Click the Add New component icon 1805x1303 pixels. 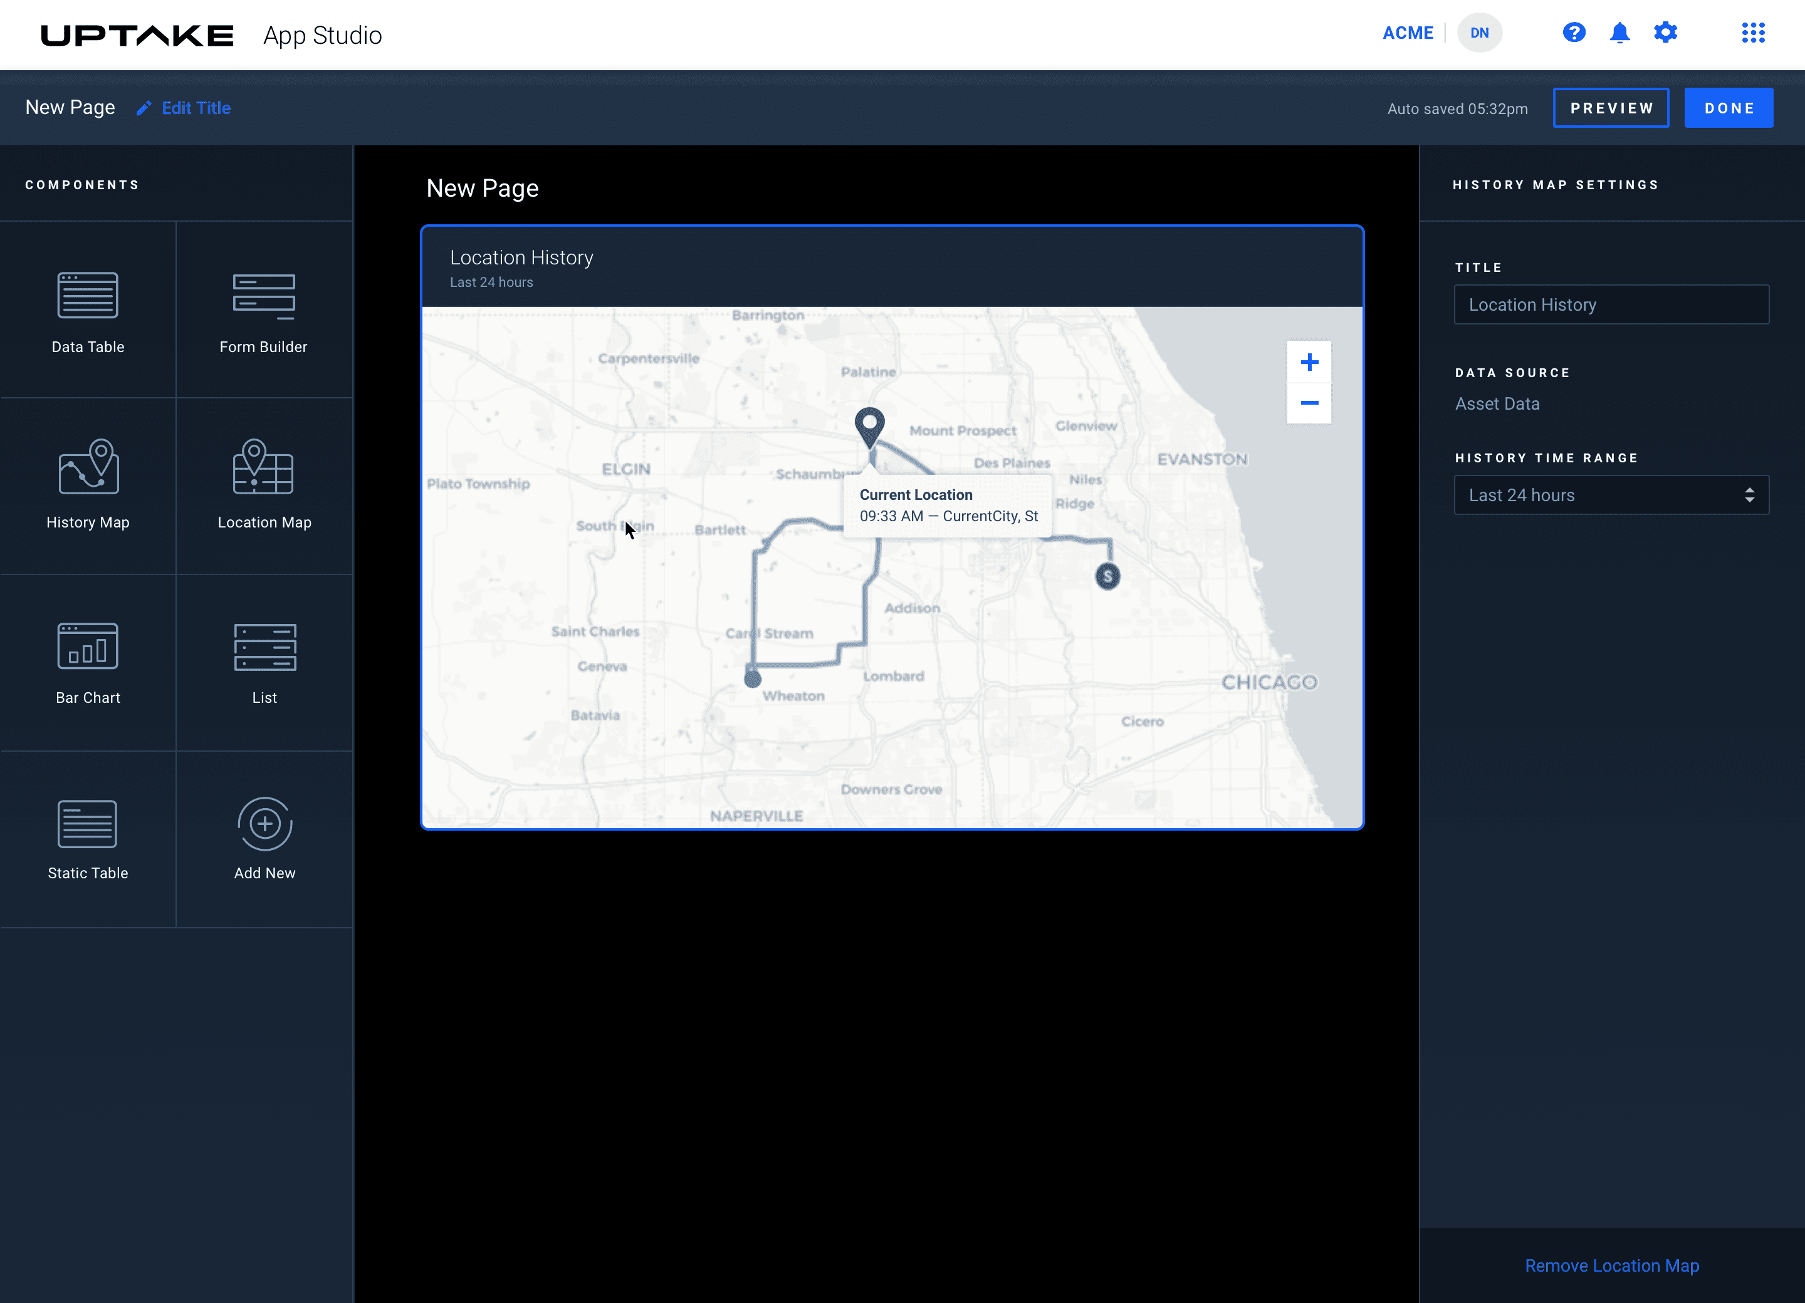point(264,824)
